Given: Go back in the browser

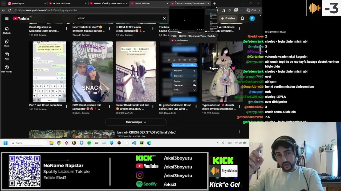Looking at the screenshot, I should pyautogui.click(x=3, y=10).
